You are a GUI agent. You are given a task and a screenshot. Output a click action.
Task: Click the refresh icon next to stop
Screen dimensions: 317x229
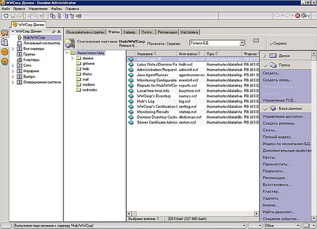(x=304, y=15)
